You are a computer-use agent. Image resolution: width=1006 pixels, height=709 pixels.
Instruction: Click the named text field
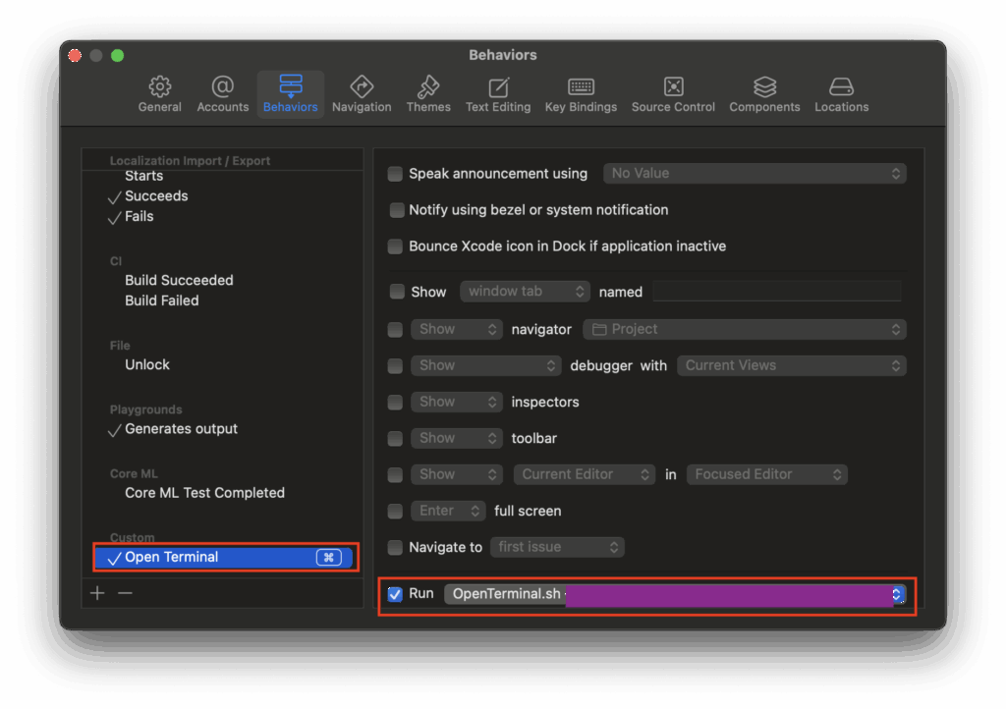(777, 291)
